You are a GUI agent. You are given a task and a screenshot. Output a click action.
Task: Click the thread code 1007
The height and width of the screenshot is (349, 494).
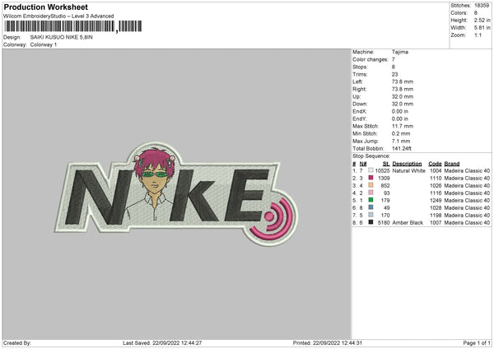[436, 223]
